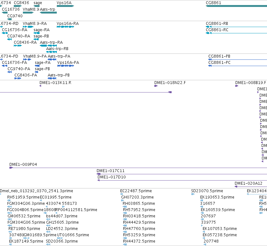Select the CG8861-RB transcript label

(217, 23)
